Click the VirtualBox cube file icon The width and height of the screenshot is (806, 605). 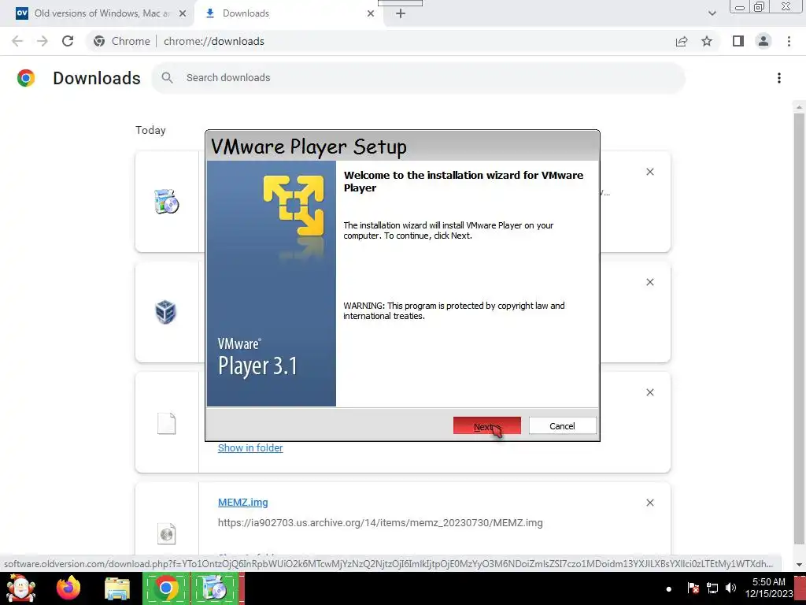tap(166, 312)
